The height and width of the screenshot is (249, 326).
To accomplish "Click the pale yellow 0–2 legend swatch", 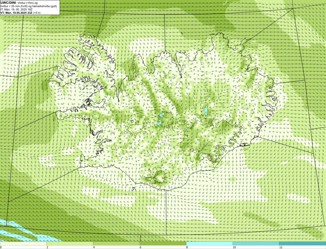I will pos(23,244).
